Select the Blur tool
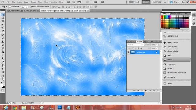 pos(3,55)
